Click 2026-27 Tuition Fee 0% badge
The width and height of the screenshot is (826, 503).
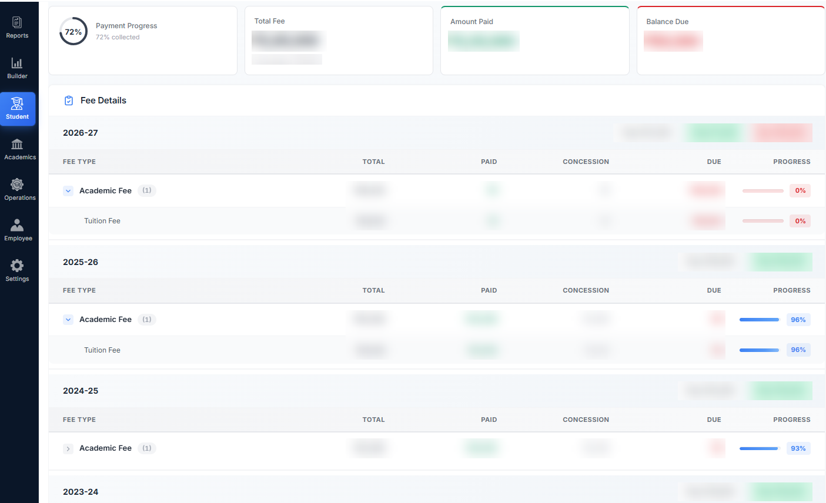click(x=800, y=221)
